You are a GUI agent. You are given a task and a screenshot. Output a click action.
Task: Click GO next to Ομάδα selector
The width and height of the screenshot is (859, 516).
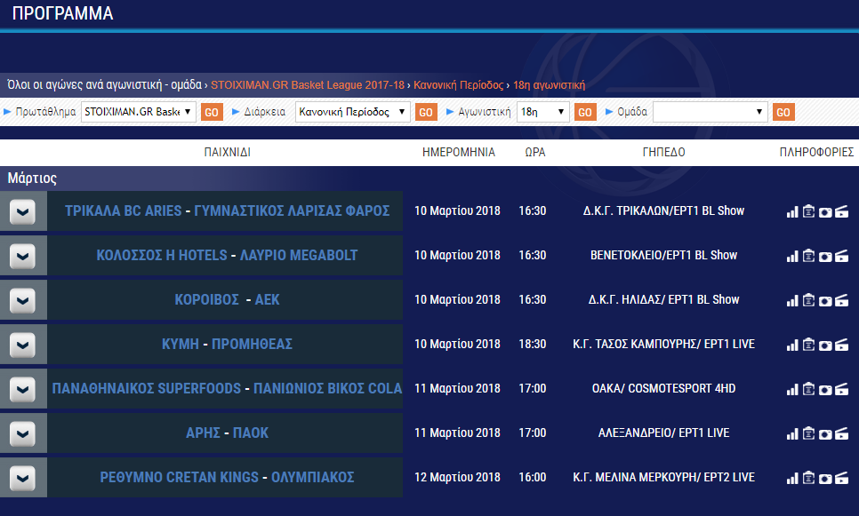click(783, 112)
